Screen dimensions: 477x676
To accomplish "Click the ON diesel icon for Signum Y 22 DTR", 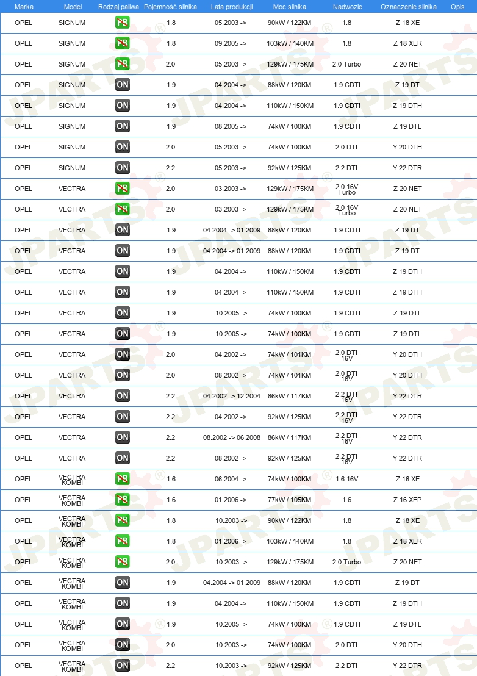I will tap(123, 168).
